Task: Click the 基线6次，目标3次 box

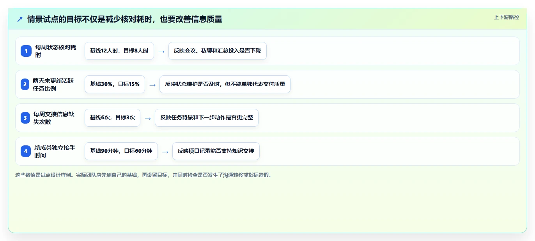Action: pyautogui.click(x=112, y=118)
